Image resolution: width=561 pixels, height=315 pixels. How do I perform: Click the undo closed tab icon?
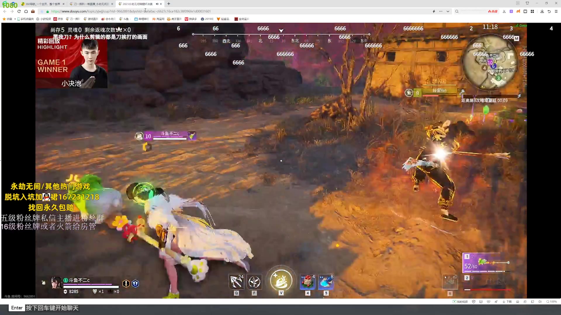(x=549, y=11)
